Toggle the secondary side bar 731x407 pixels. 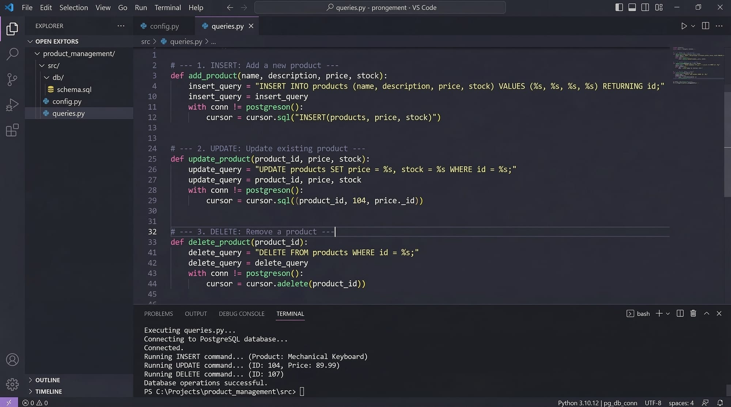[645, 7]
